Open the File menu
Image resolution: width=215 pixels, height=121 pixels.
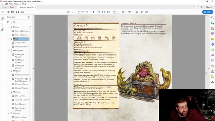point(2,4)
